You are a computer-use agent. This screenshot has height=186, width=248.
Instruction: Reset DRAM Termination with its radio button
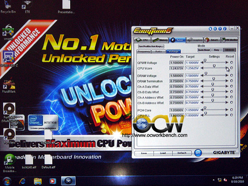[x=232, y=81]
